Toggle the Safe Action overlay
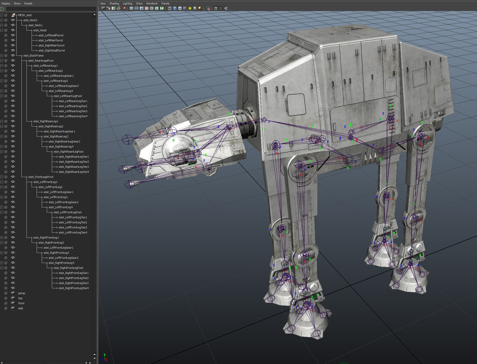477x364 pixels. click(157, 8)
